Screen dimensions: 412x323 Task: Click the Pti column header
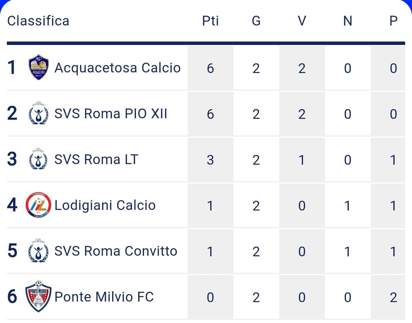(210, 21)
